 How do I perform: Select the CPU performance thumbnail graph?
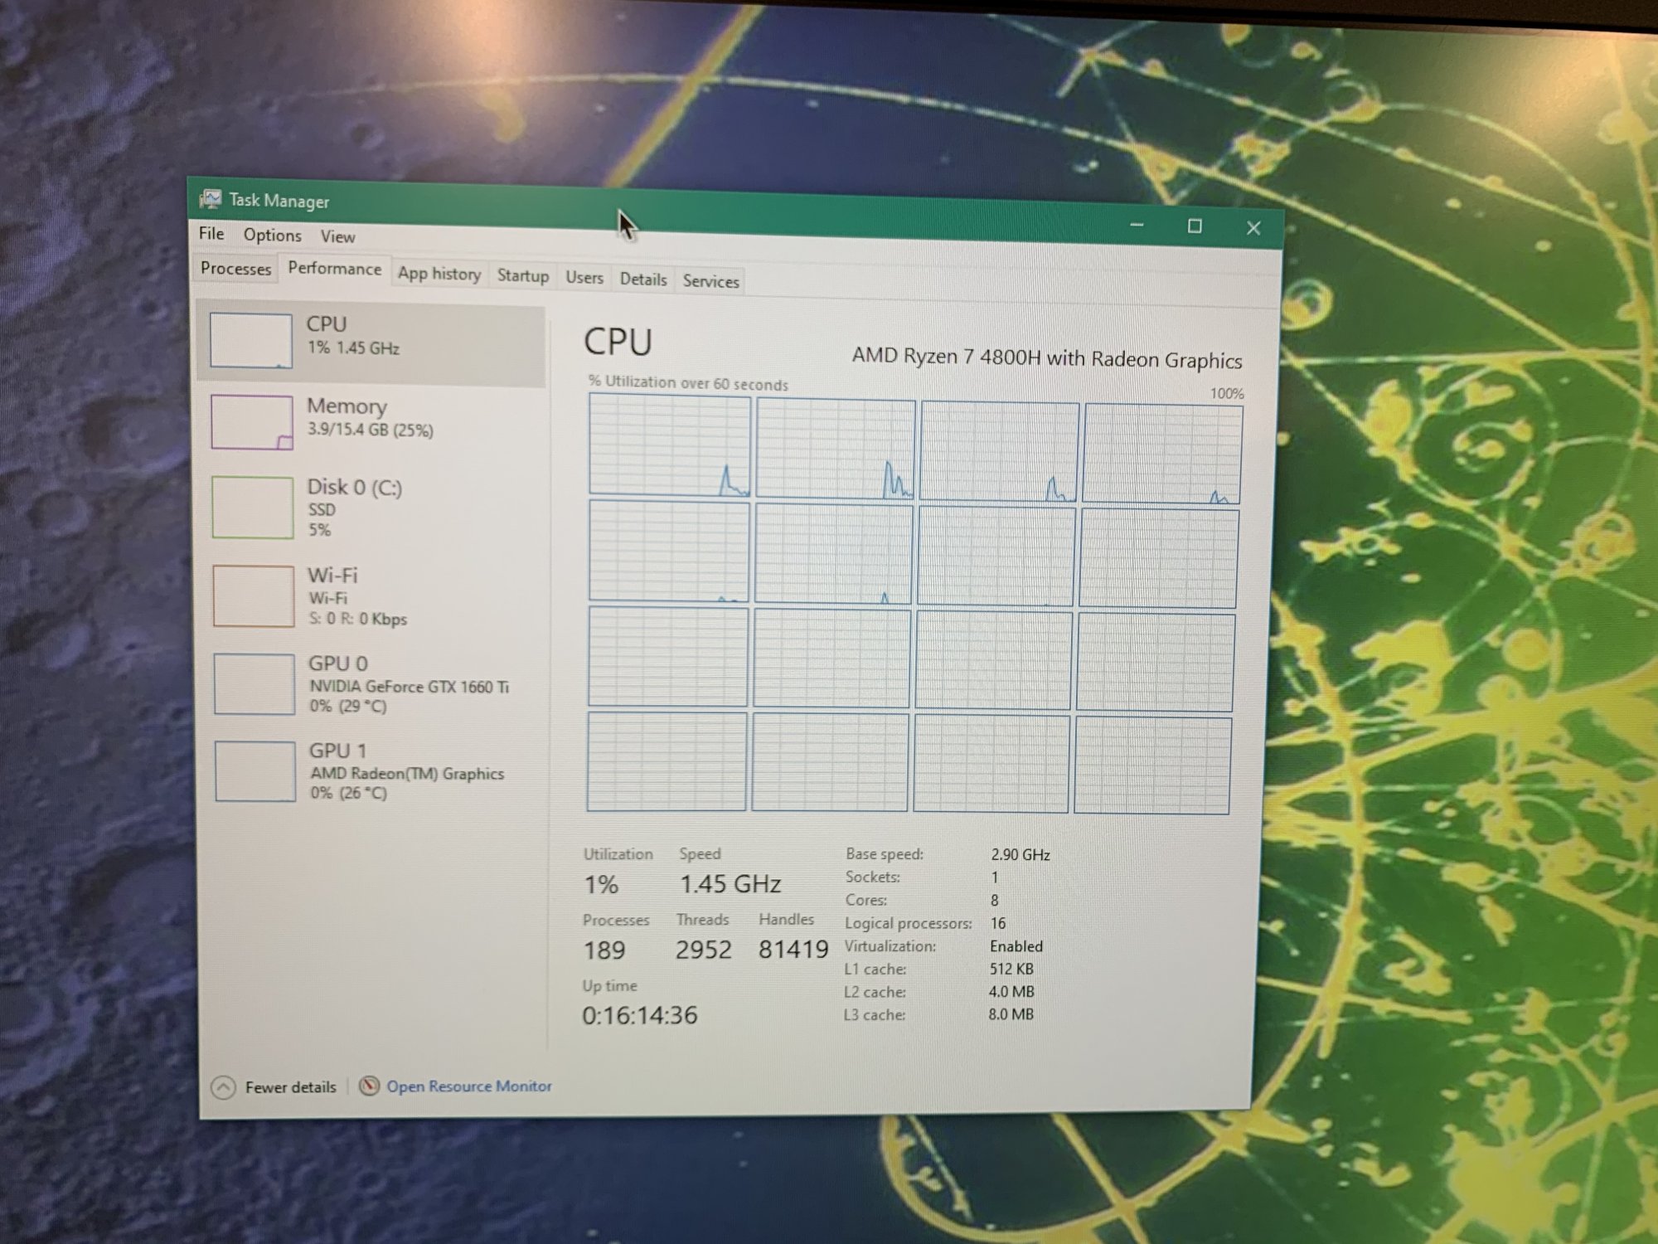pos(250,340)
